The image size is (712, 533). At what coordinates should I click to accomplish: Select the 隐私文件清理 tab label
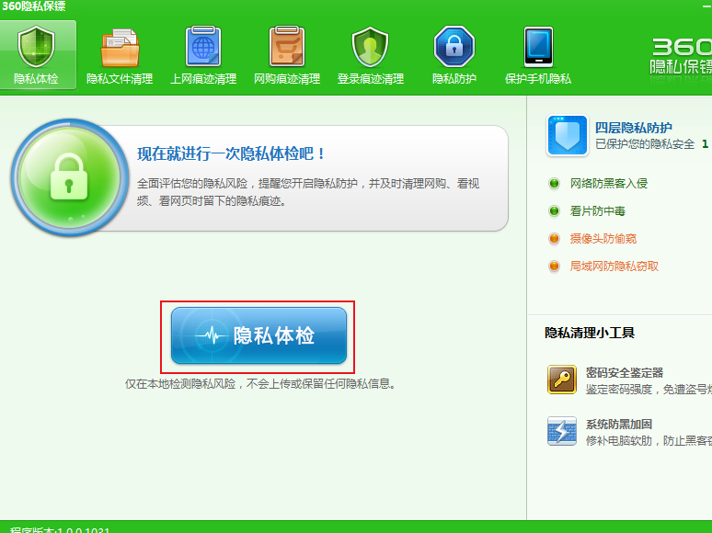120,79
